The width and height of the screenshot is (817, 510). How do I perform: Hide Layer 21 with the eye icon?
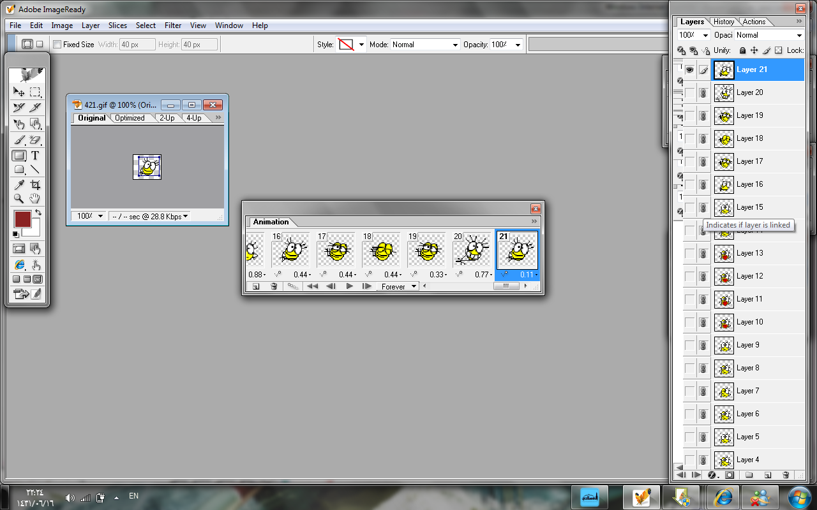pos(689,69)
